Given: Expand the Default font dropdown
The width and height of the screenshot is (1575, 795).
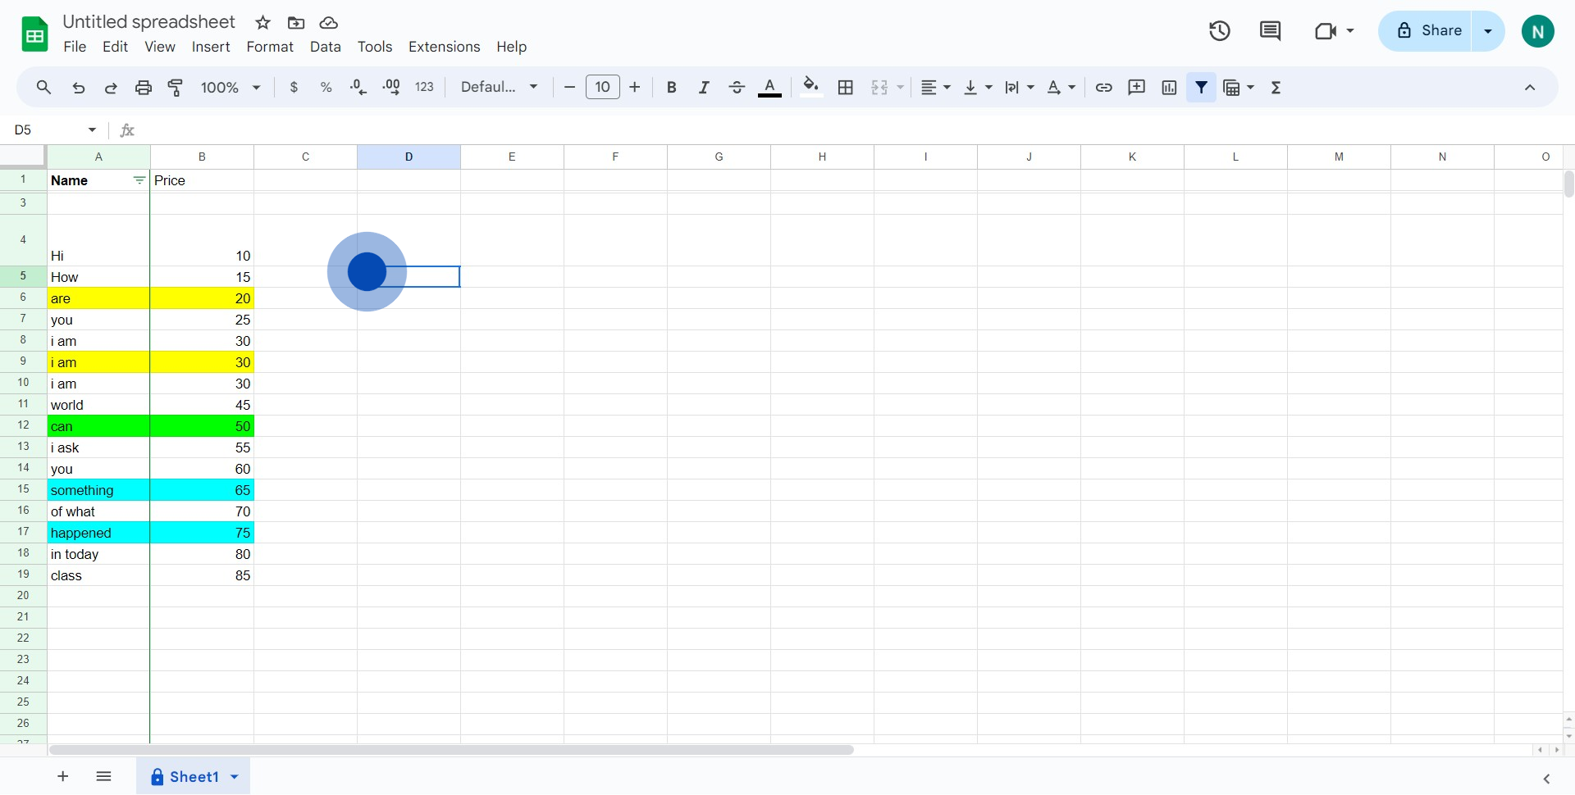Looking at the screenshot, I should coord(499,88).
